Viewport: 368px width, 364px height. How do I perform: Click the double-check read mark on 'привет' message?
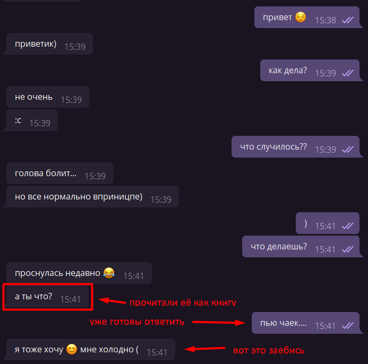(348, 20)
